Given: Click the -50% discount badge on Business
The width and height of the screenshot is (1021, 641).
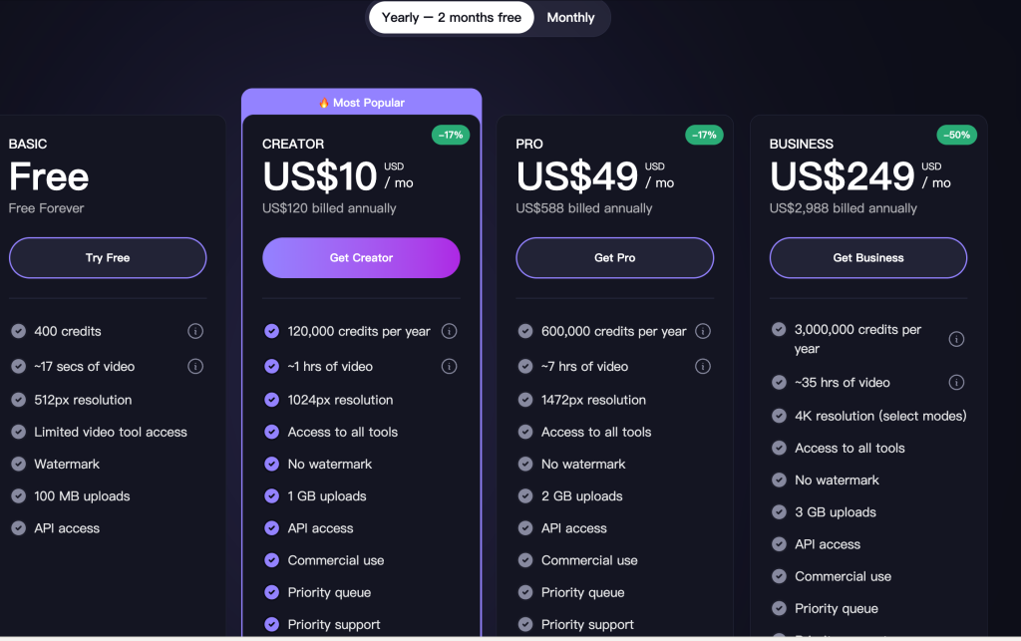Looking at the screenshot, I should [x=956, y=135].
